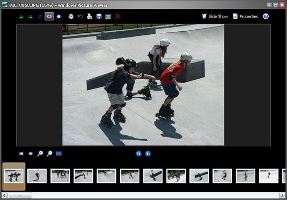Undo the last edit with the curved arrow

tap(80, 17)
